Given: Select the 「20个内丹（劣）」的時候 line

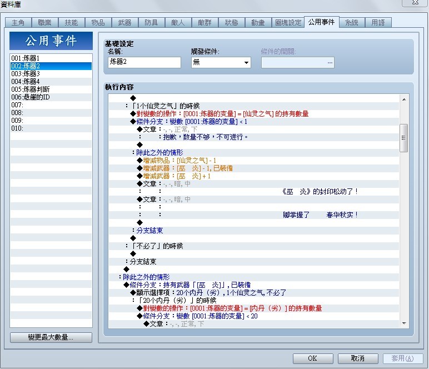Looking at the screenshot, I should click(x=254, y=301).
